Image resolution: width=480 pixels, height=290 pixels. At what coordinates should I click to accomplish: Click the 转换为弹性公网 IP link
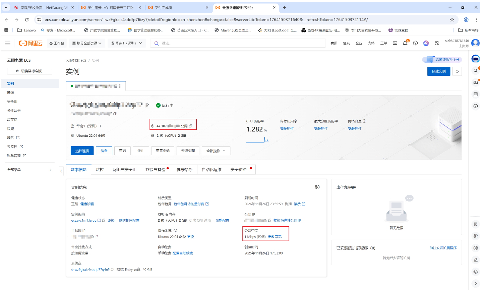click(287, 220)
